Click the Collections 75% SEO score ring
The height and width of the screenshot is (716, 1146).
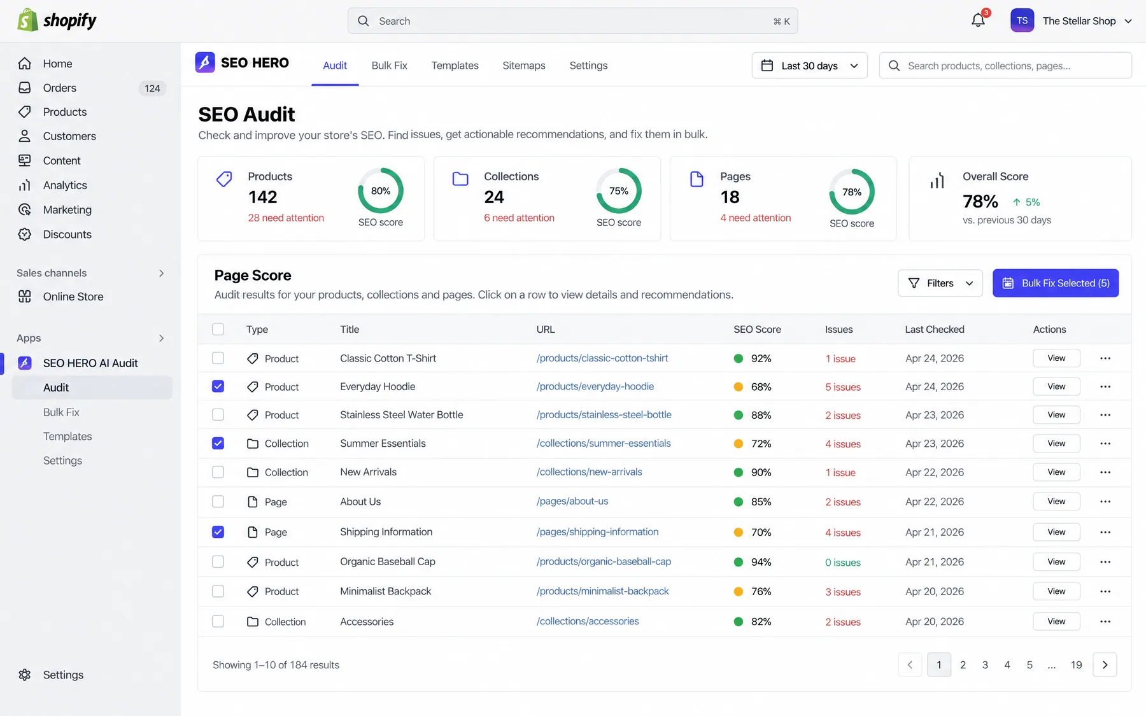coord(619,191)
